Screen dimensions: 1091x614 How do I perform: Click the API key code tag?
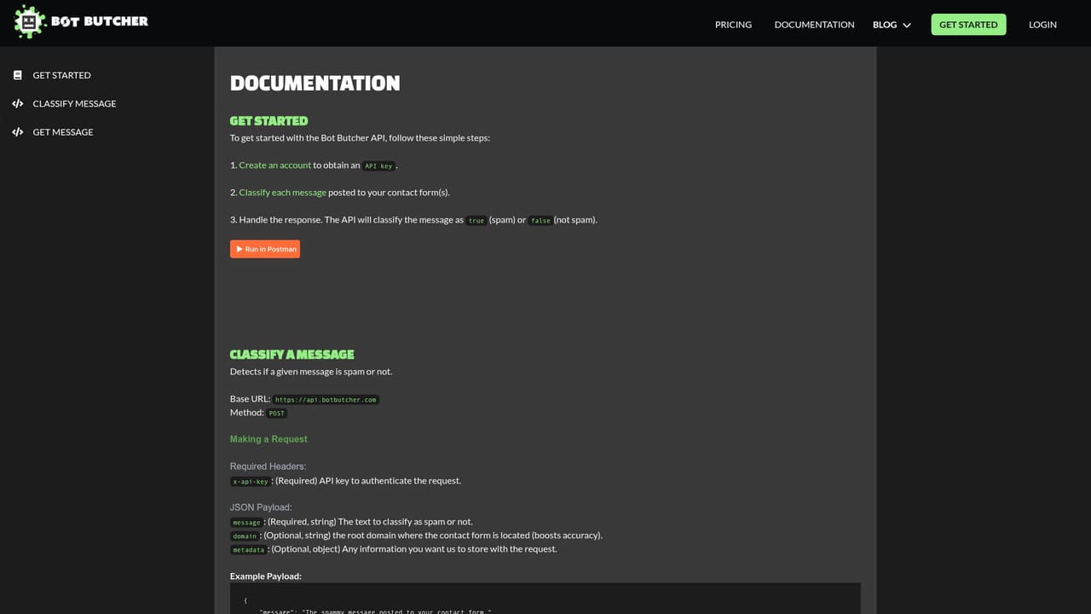pyautogui.click(x=378, y=166)
